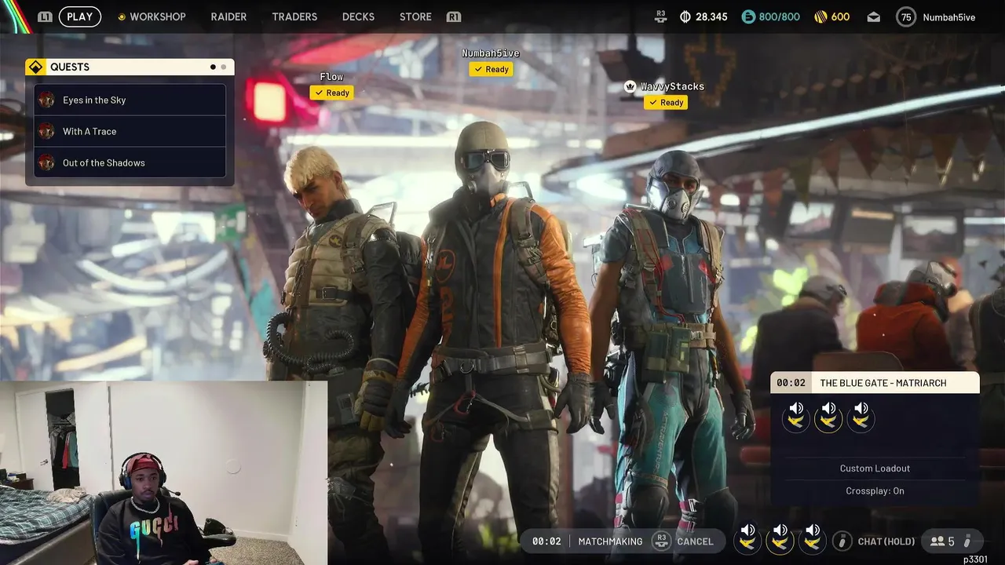Click the R3 icon next to Cancel
Image resolution: width=1005 pixels, height=565 pixels.
pos(661,541)
